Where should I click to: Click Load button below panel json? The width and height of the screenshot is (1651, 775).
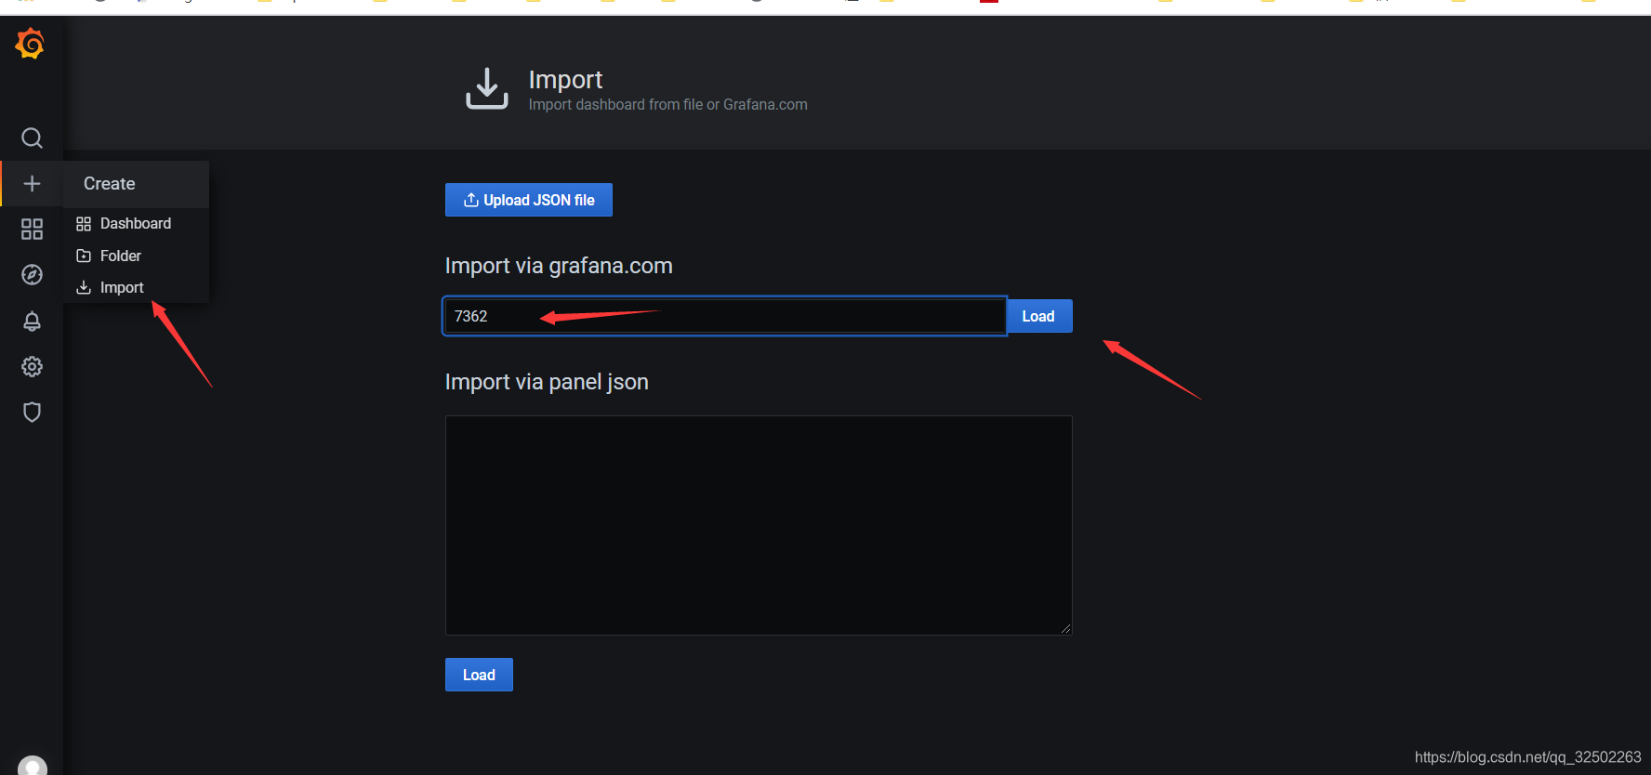479,675
